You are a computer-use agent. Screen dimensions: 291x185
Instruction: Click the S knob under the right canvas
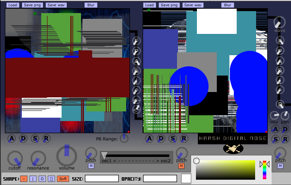click(x=173, y=139)
